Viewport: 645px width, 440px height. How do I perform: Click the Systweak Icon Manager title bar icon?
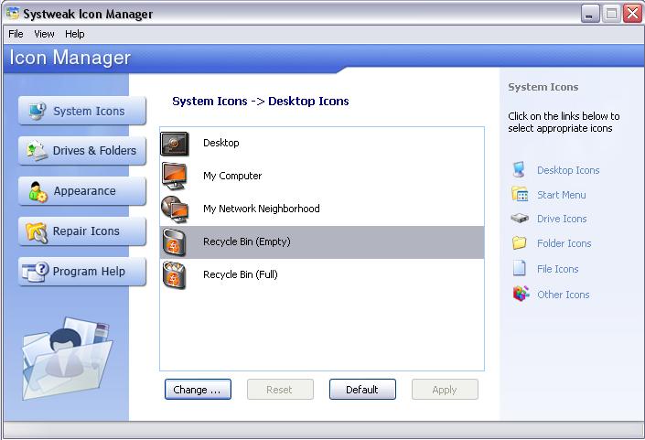tap(12, 13)
